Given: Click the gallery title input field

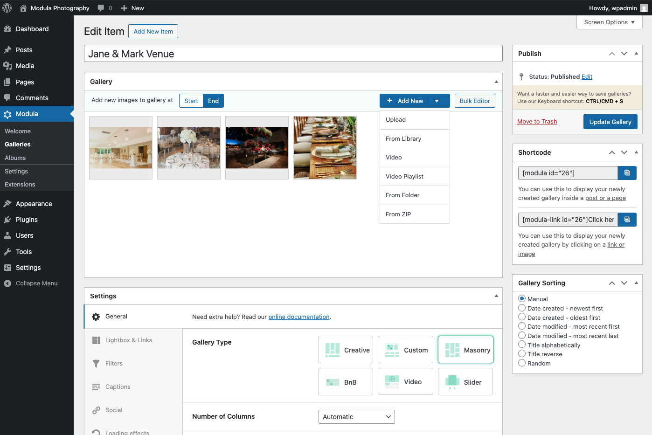Looking at the screenshot, I should (x=293, y=54).
